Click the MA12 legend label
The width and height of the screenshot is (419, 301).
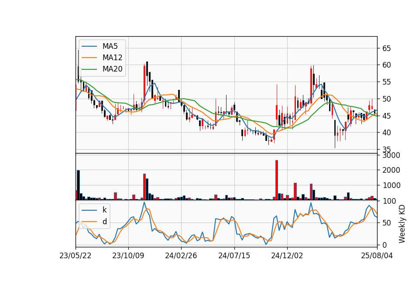point(112,58)
